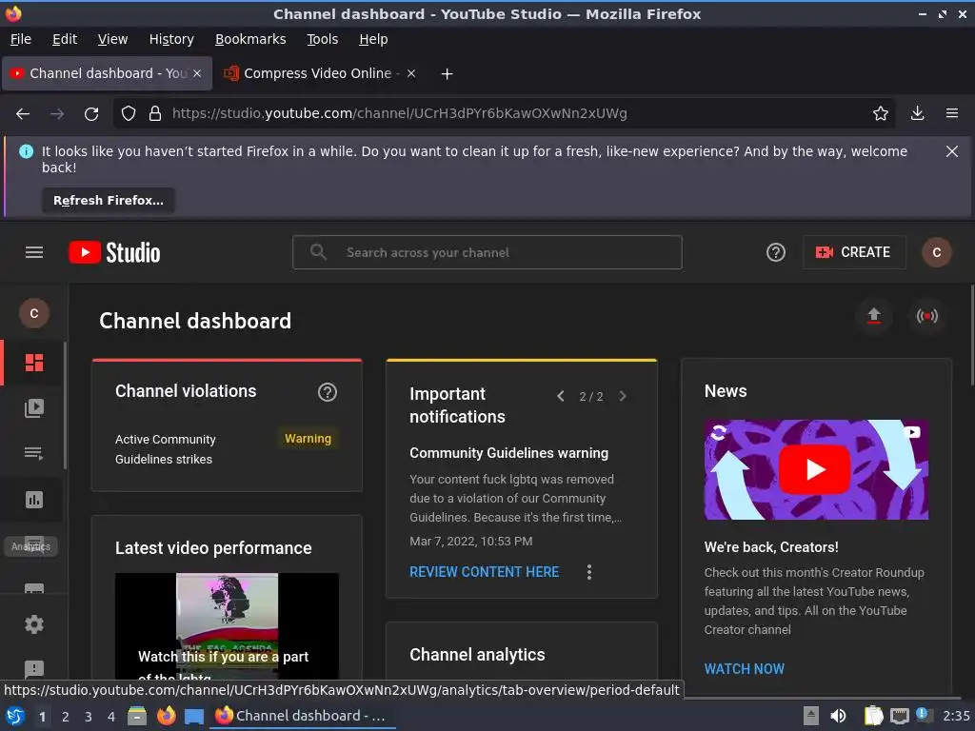Click the tracking protection shield icon
Image resolution: width=975 pixels, height=731 pixels.
pyautogui.click(x=129, y=113)
